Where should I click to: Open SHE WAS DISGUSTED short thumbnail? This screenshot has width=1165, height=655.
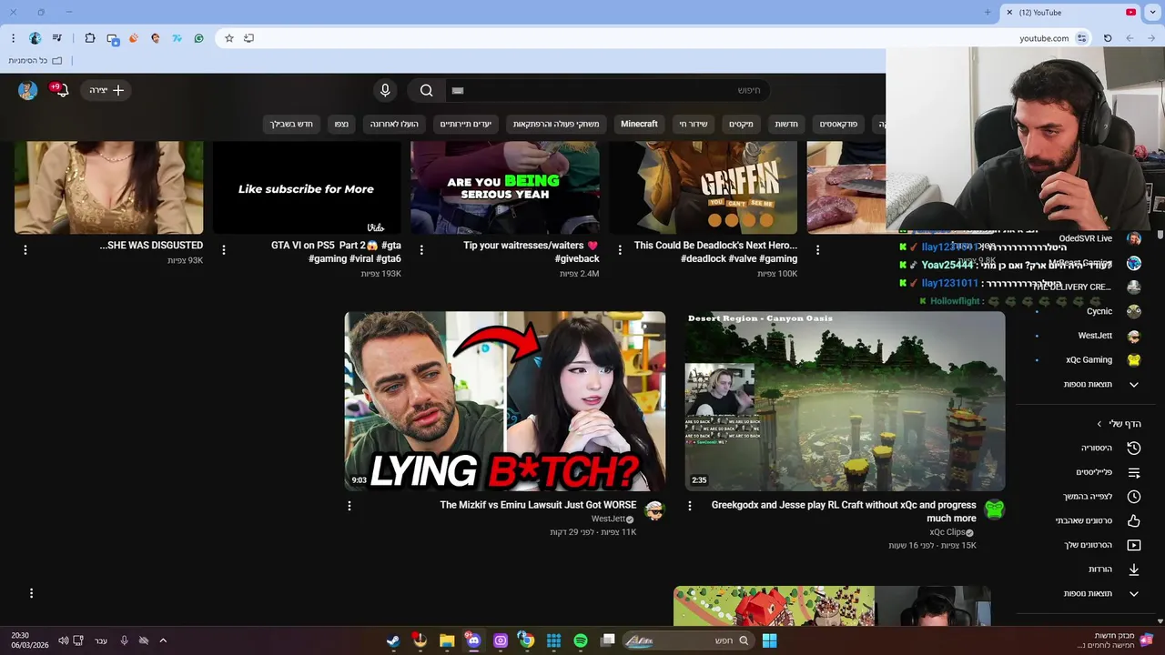pos(109,187)
